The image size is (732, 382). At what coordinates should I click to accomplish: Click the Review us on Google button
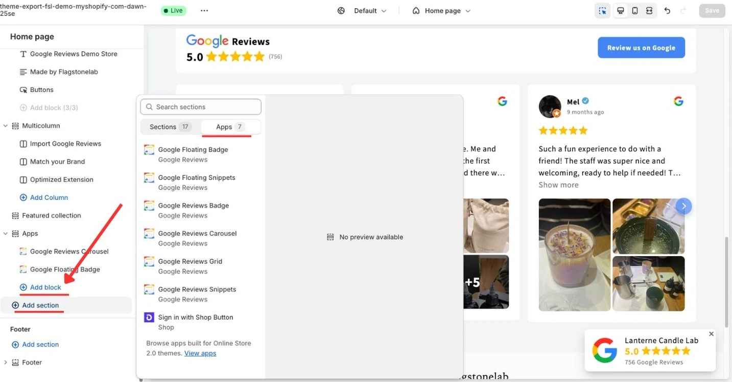click(x=641, y=48)
